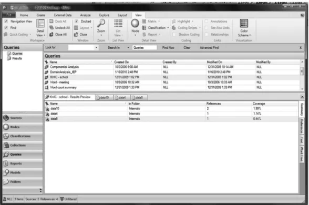Expand the Coding Stripes dropdown arrow
Screen dimensions: 309x205
click(200, 28)
